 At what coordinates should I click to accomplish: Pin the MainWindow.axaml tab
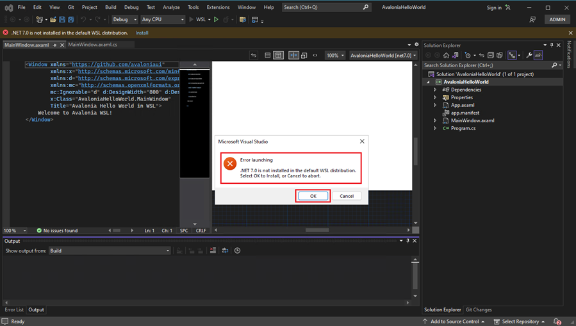[54, 45]
